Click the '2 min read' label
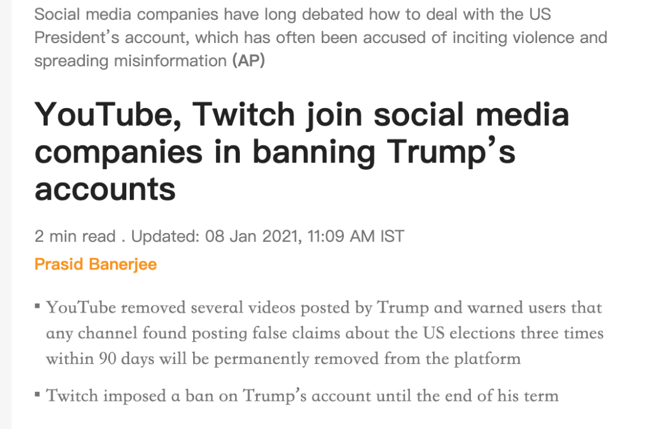 coord(75,237)
